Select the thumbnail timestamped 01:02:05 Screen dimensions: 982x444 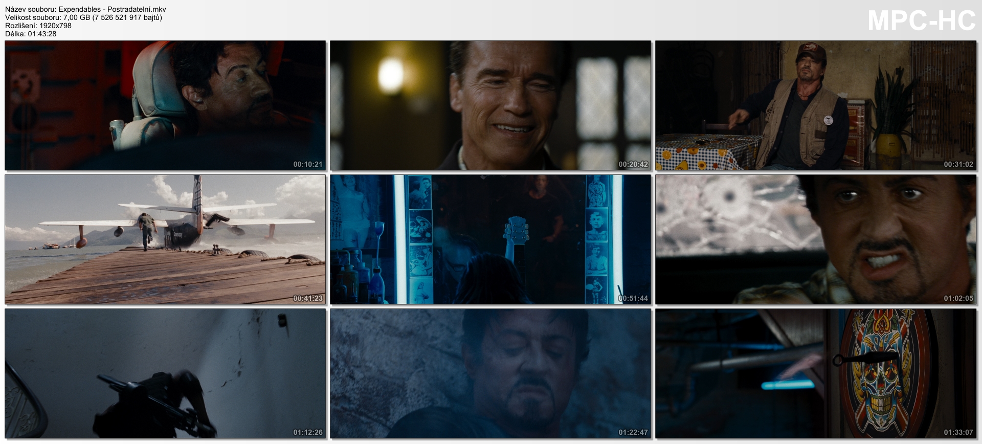point(816,239)
